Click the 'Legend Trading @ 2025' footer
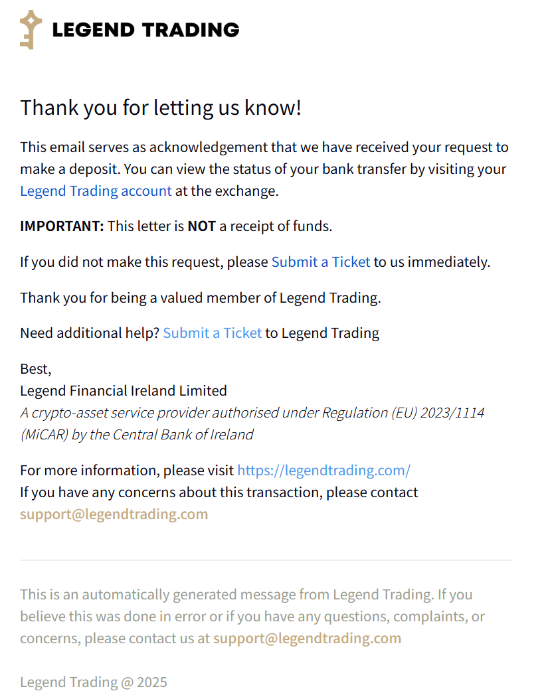The width and height of the screenshot is (548, 691). coord(94,682)
